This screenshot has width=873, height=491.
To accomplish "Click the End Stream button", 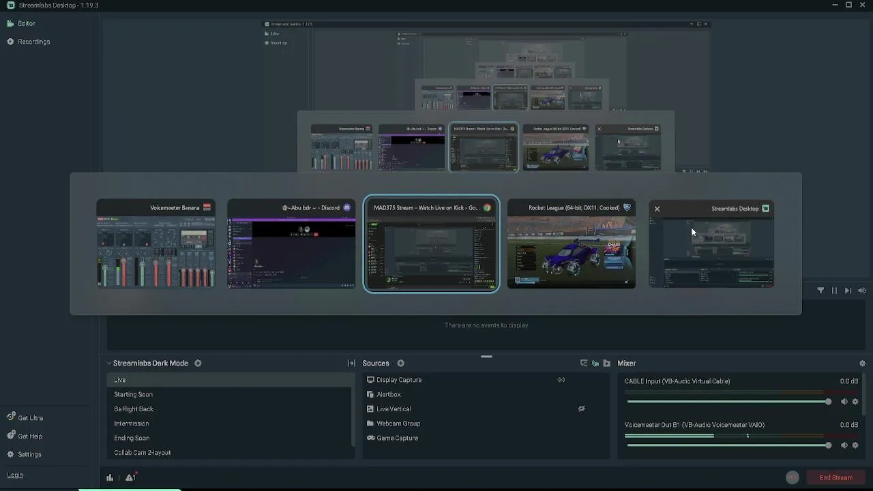I will (835, 477).
